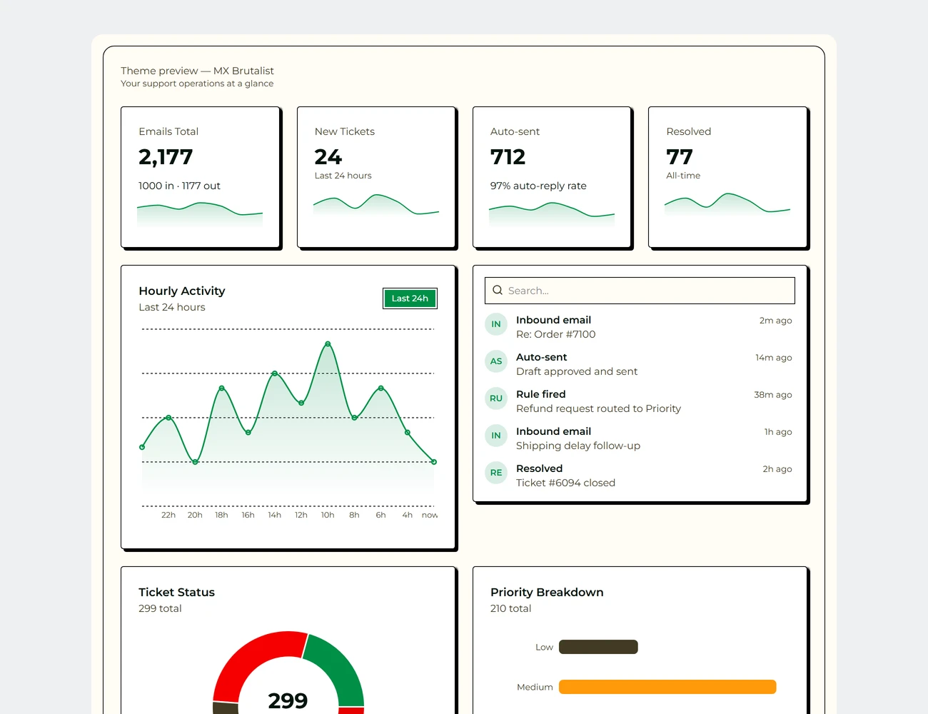Open the Auto-sent sparkline chart
This screenshot has height=714, width=928.
coord(552,214)
